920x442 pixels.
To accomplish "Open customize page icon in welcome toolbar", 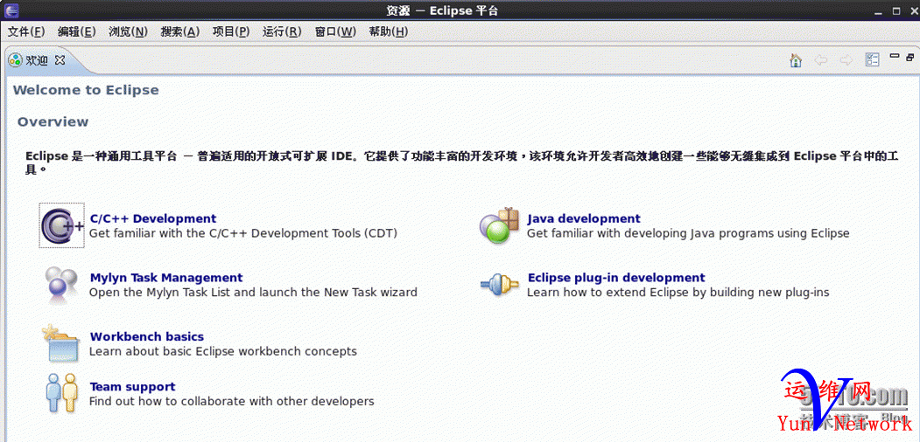I will [x=872, y=59].
